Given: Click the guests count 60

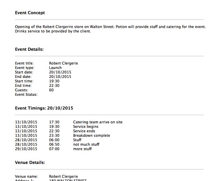Looking at the screenshot, I should 51,90.
